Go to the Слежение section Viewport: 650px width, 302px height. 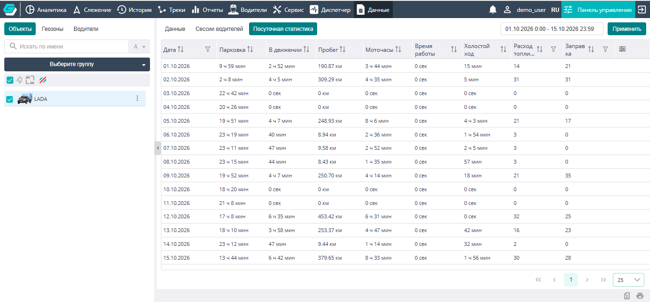(x=92, y=10)
